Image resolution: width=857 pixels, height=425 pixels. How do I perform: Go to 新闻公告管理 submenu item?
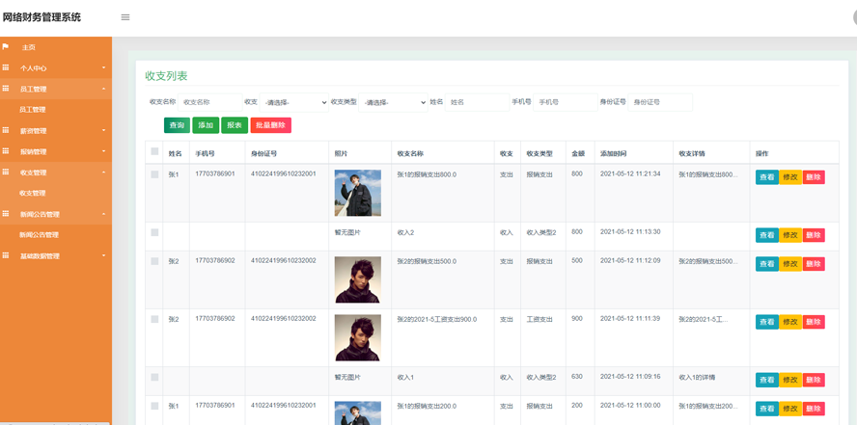point(39,234)
